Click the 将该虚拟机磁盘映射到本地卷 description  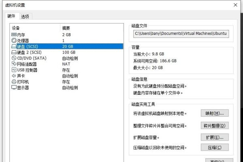160,113
